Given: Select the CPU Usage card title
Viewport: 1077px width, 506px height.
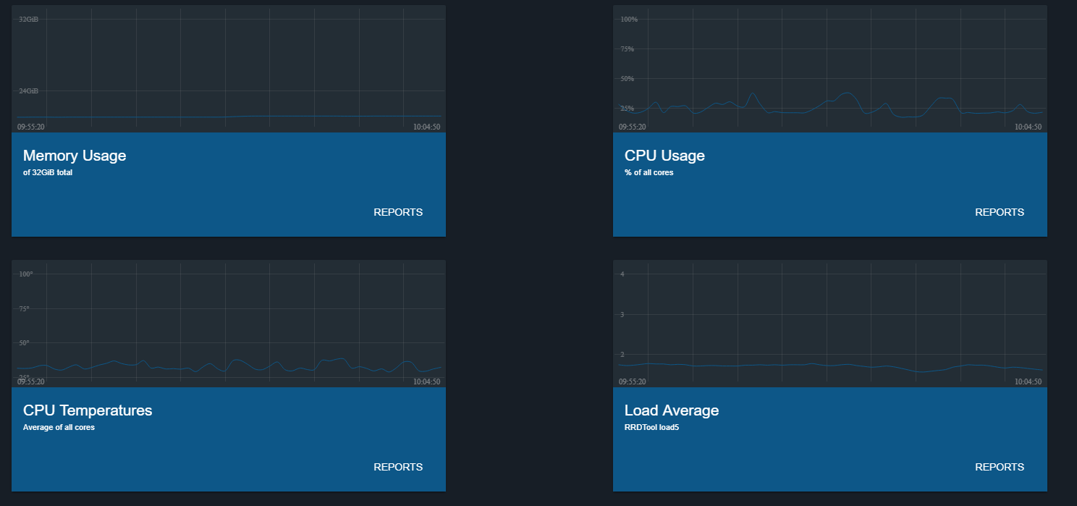Looking at the screenshot, I should [664, 156].
